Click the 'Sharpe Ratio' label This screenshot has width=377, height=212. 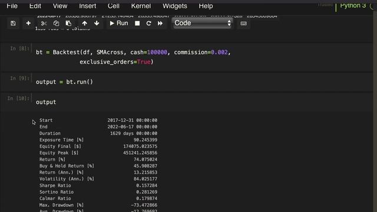tap(55, 185)
